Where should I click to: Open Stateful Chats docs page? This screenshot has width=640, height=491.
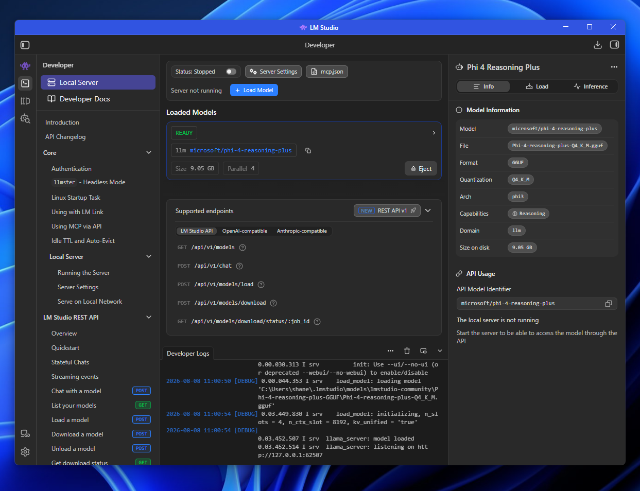[x=70, y=362]
